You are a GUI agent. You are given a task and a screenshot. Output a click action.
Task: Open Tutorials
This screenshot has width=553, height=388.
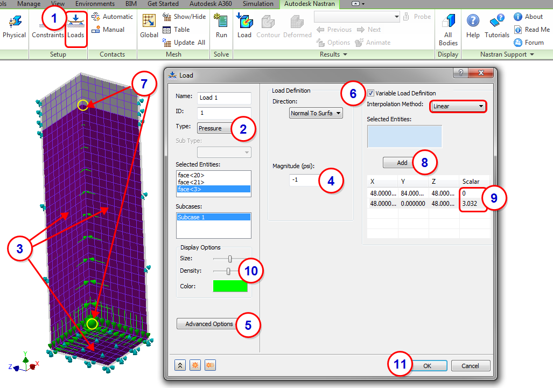coord(497,26)
